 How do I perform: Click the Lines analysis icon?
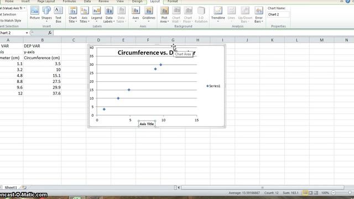231,14
